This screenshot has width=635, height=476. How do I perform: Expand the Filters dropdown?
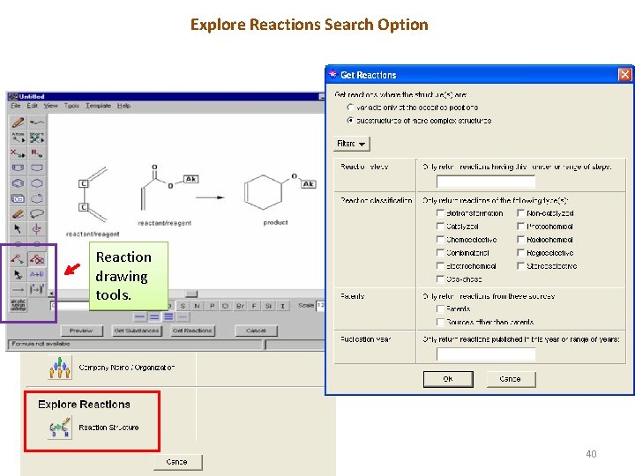click(x=352, y=144)
